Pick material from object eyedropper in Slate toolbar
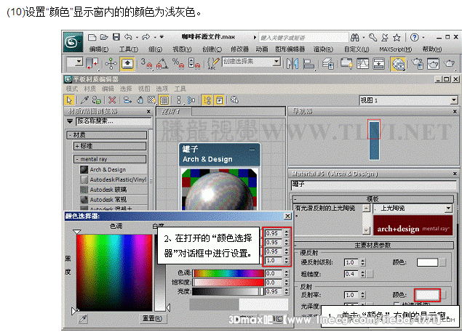Image resolution: width=462 pixels, height=332 pixels. (x=84, y=100)
